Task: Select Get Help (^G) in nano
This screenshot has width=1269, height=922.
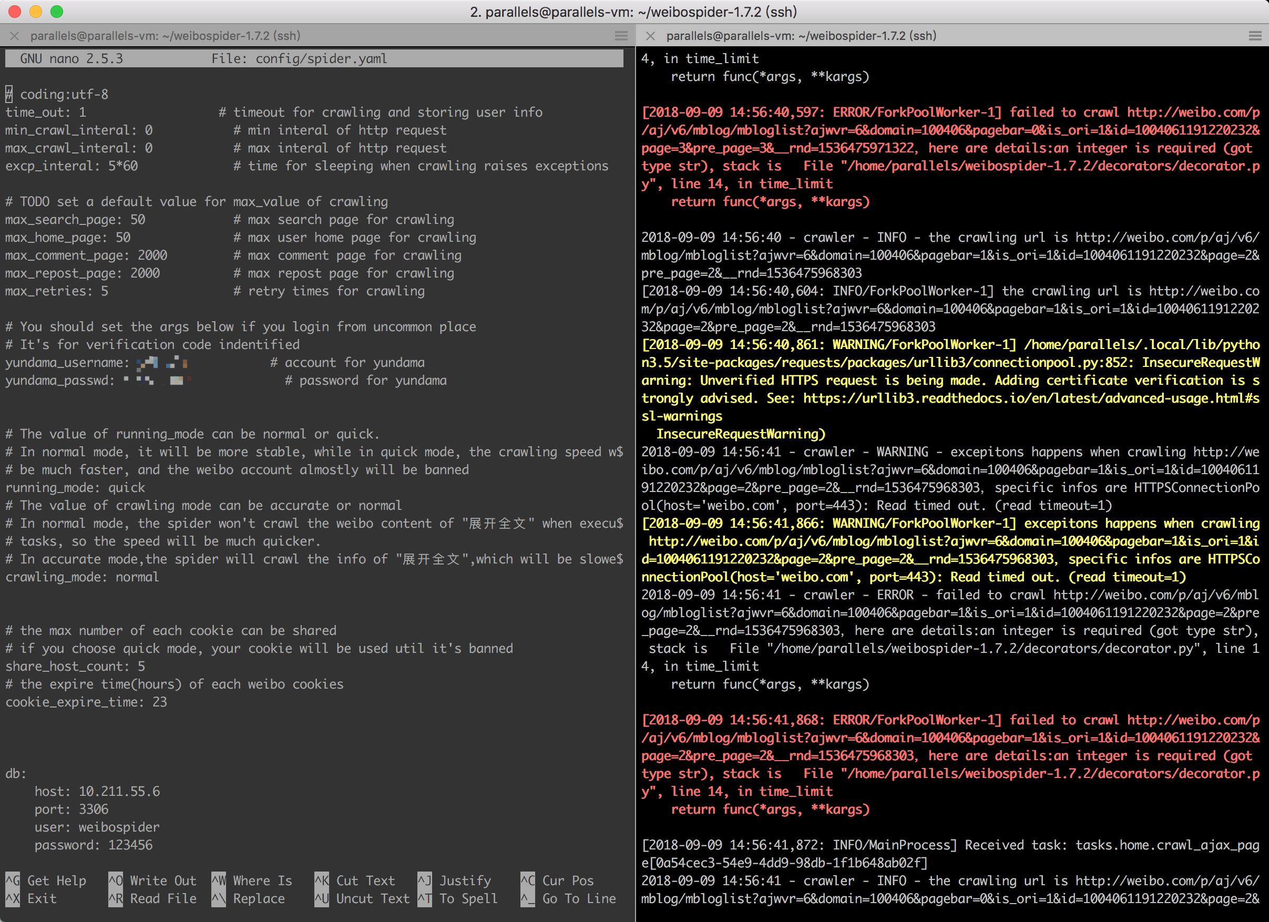Action: pos(47,880)
